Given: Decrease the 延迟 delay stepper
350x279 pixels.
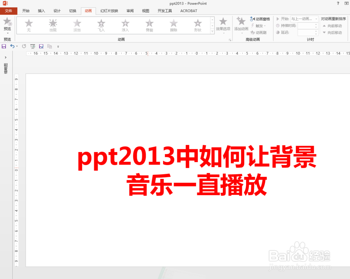Looking at the screenshot, I should [316, 34].
